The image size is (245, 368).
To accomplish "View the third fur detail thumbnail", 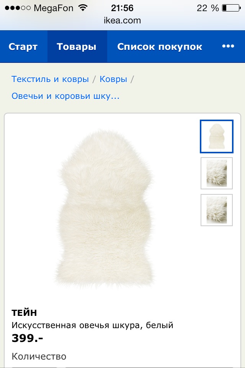I will point(217,210).
